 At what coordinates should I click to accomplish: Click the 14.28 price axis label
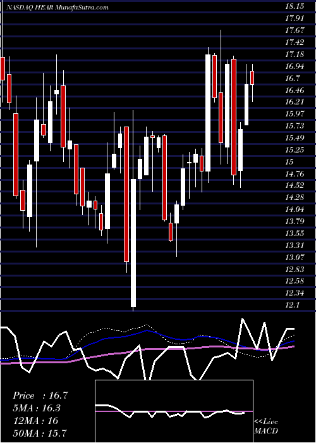[295, 197]
